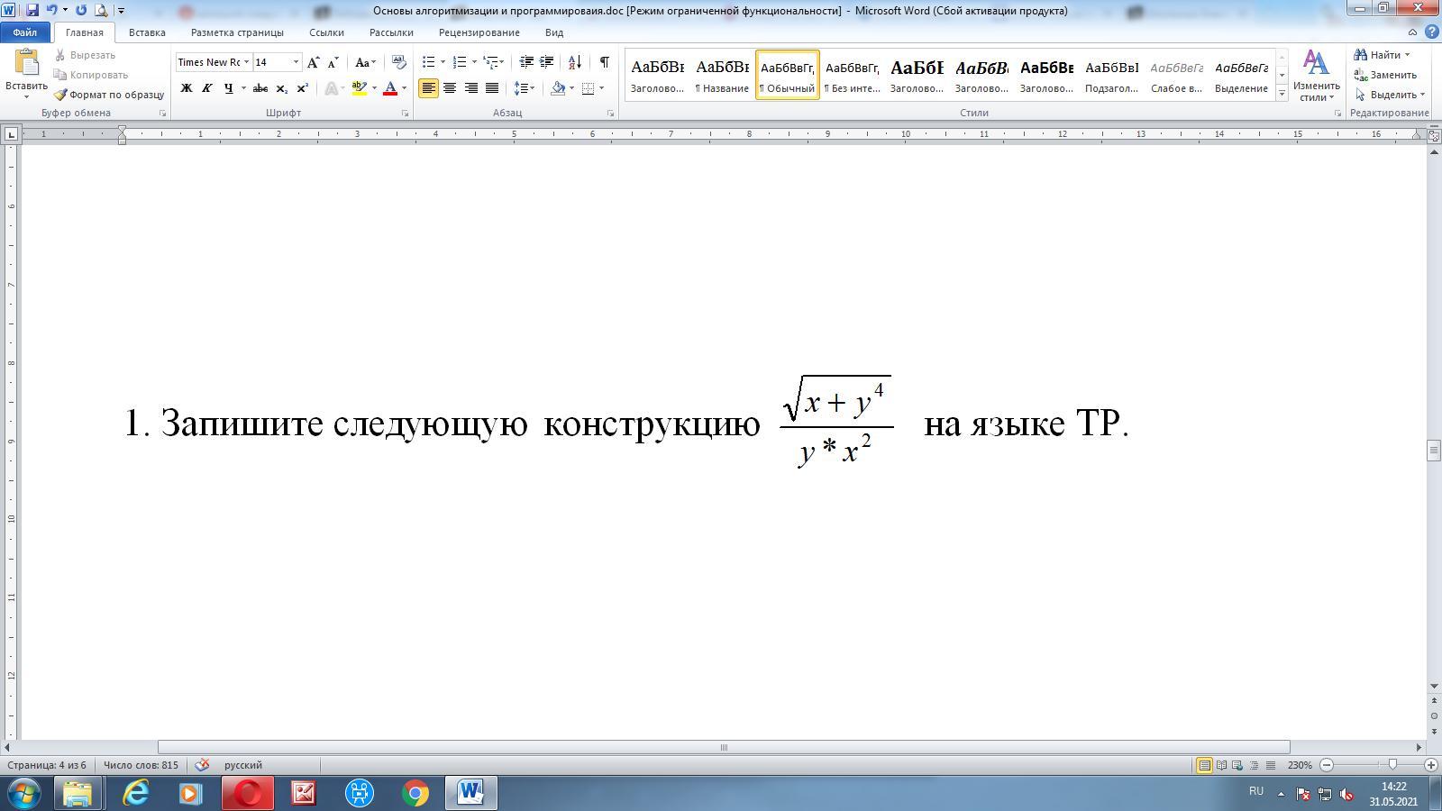1442x811 pixels.
Task: Apply strikethrough formatting
Action: point(260,88)
